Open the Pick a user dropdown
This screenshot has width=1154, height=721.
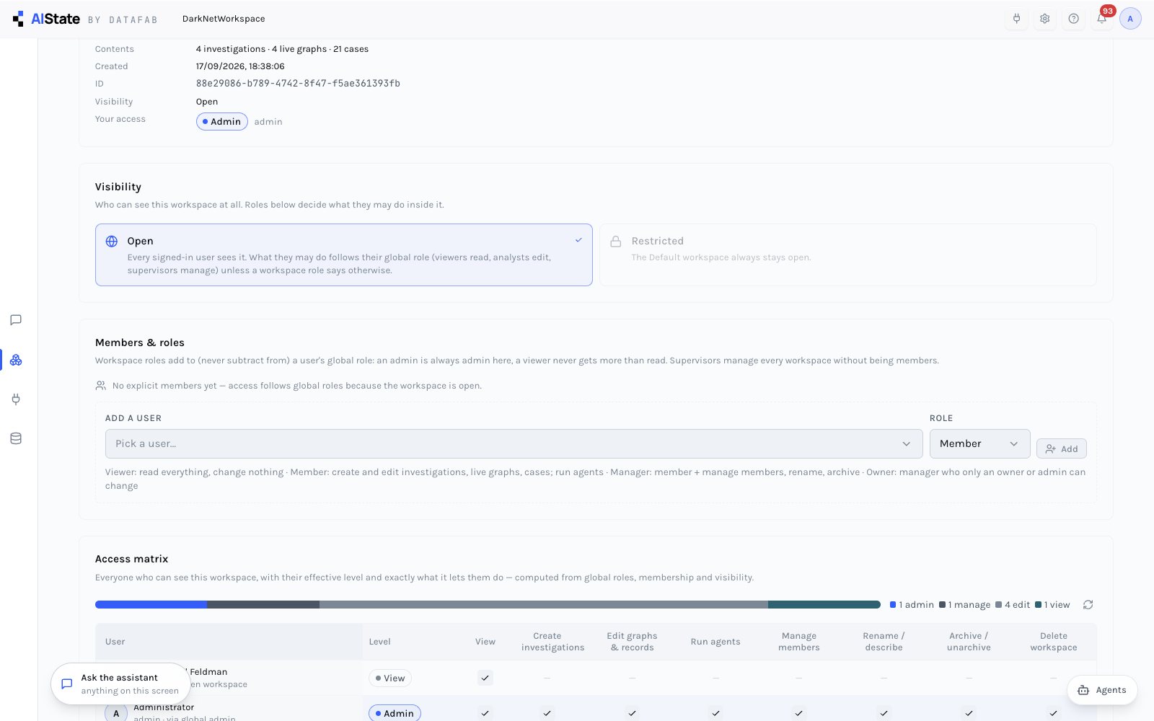(514, 443)
